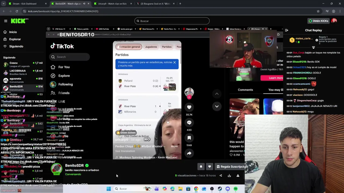This screenshot has width=344, height=193.
Task: View site information icon in address bar
Action: [24, 11]
